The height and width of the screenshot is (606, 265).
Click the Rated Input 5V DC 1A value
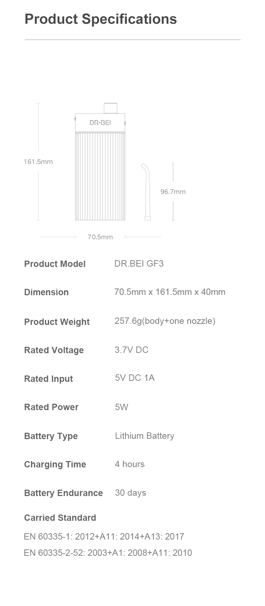(x=135, y=378)
